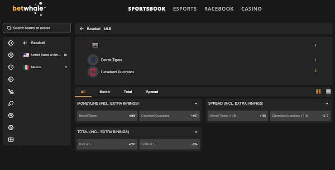Click the count 5 beside Mexico
Screen dimensions: 335x170
[66, 67]
